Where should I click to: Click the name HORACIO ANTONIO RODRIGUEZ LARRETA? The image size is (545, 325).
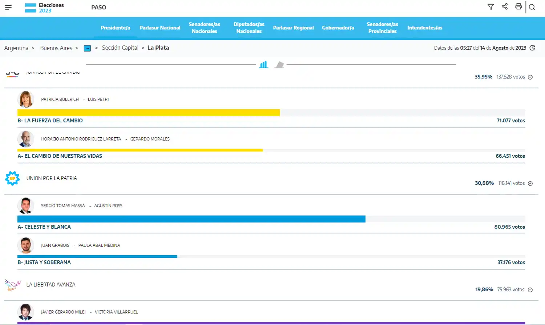[x=81, y=139]
